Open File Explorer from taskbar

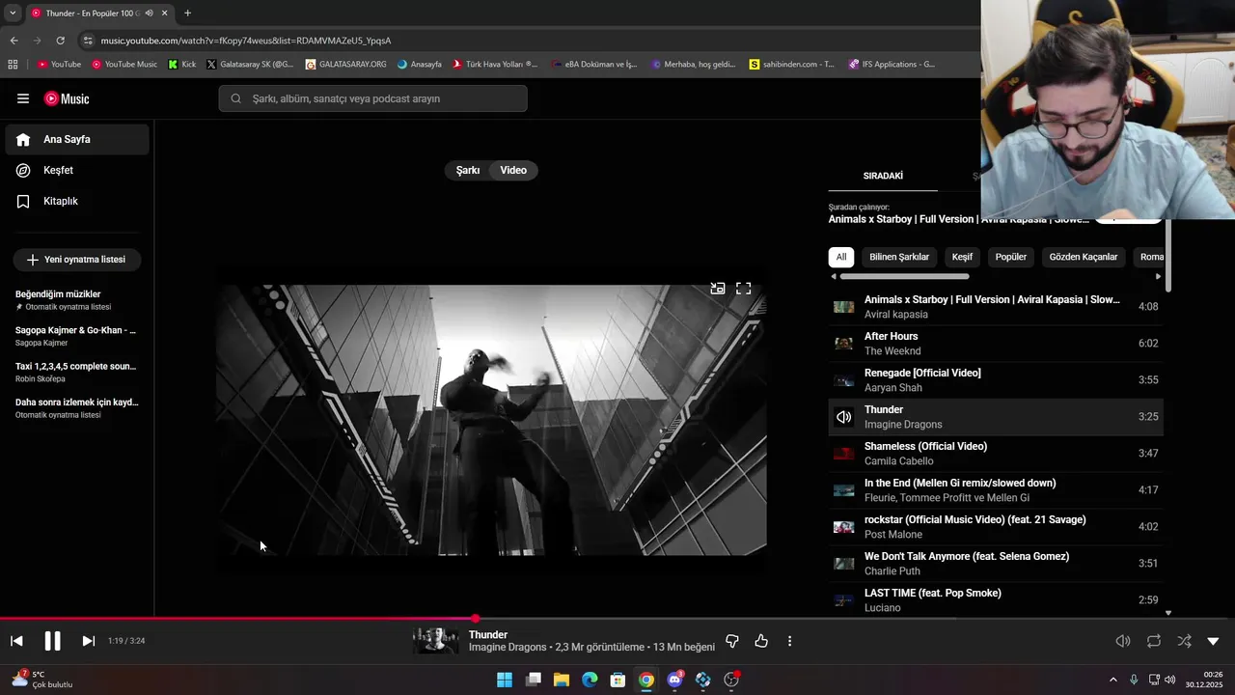tap(562, 680)
